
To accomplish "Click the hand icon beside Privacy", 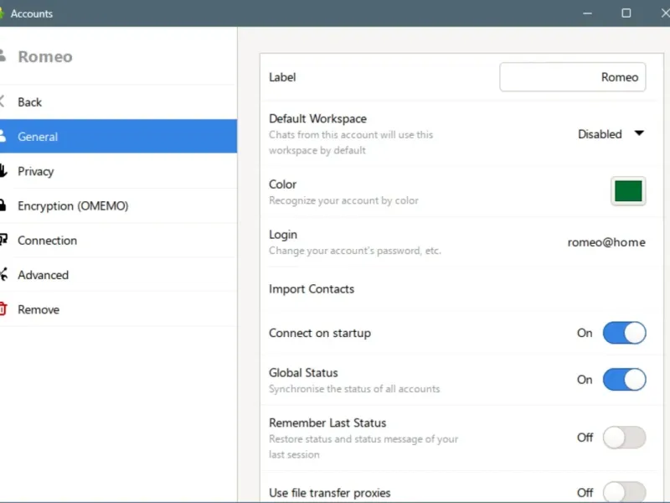I will 3,171.
